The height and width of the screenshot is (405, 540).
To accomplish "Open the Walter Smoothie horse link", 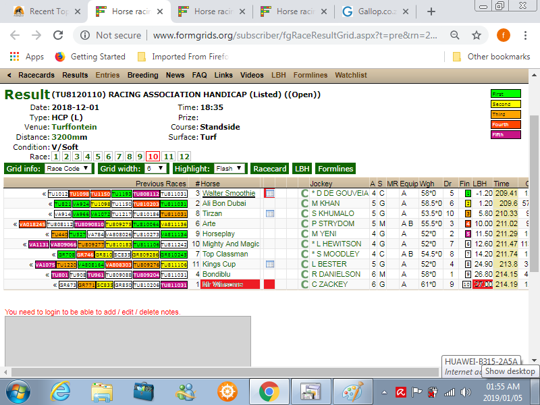I will click(229, 194).
